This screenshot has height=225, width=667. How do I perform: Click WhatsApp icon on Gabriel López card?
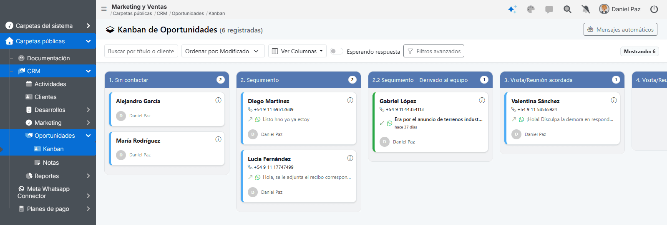pos(390,123)
